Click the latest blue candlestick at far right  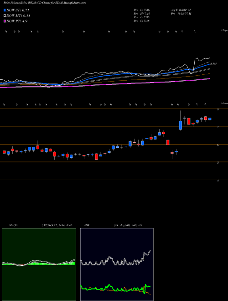point(210,119)
